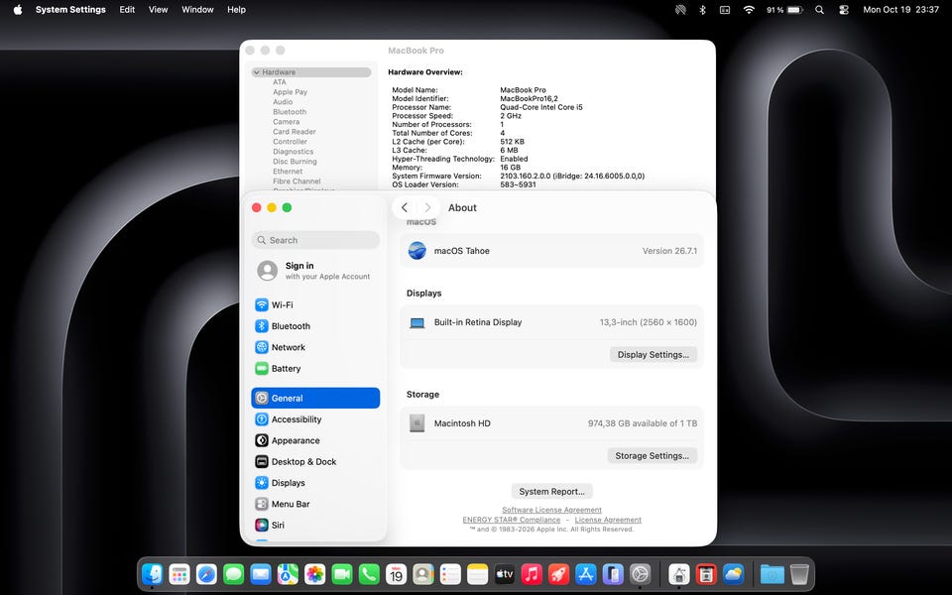Go back using the back chevron
The width and height of the screenshot is (952, 595).
(x=405, y=207)
